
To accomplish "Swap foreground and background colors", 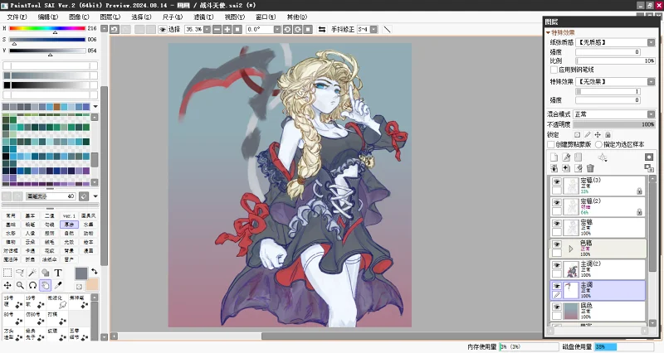I will click(x=94, y=272).
